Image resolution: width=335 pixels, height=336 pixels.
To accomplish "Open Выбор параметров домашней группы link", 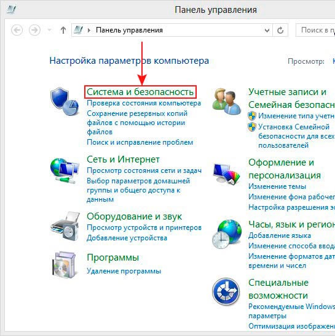I will 138,190.
